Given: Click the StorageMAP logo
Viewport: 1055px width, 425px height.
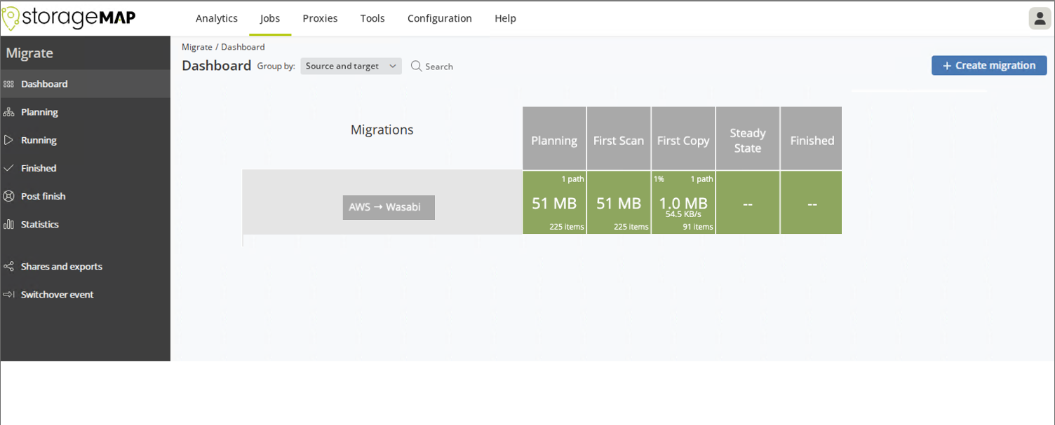Looking at the screenshot, I should coord(69,18).
